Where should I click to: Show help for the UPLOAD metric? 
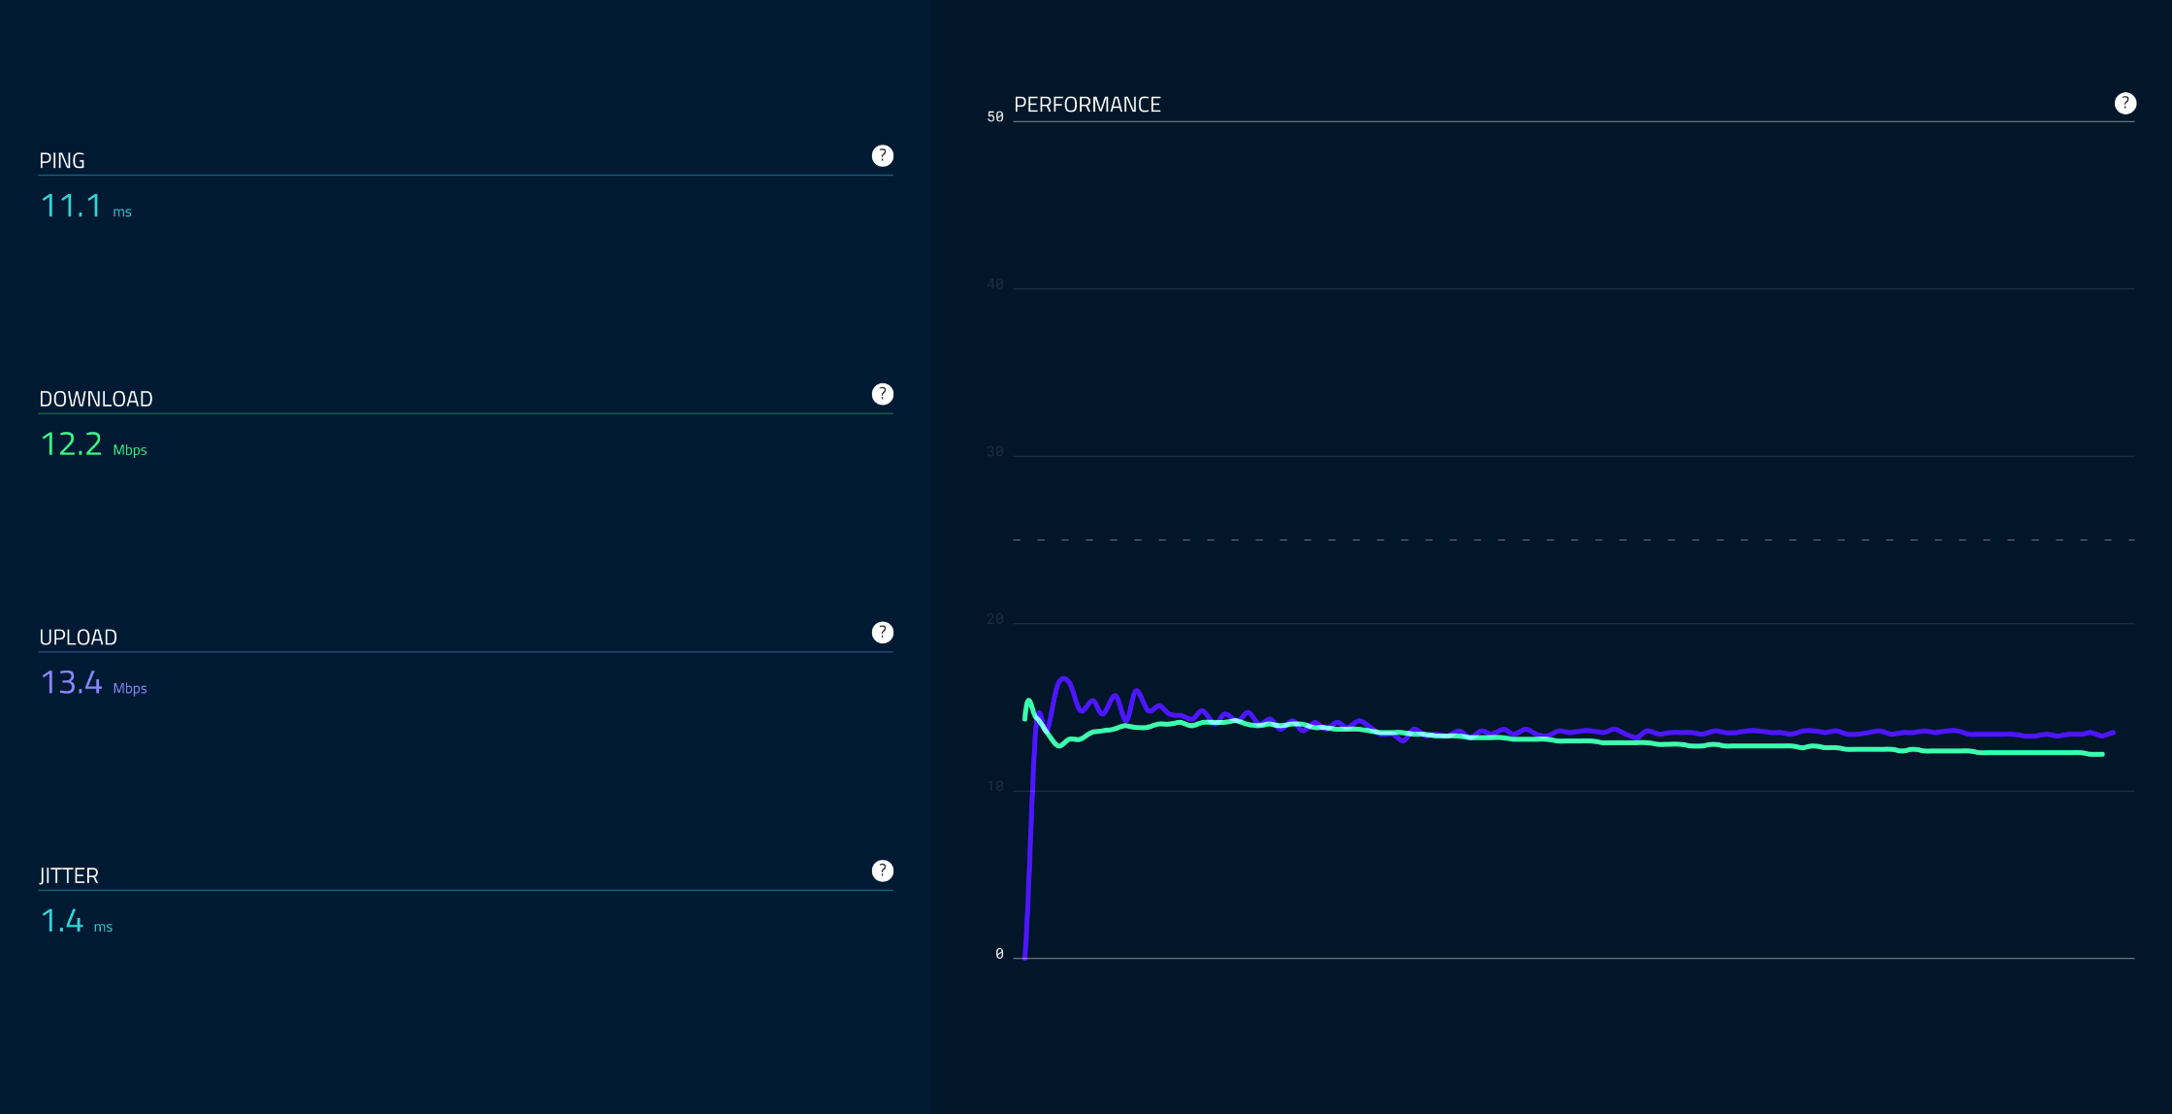point(882,633)
